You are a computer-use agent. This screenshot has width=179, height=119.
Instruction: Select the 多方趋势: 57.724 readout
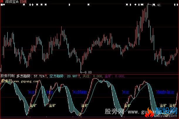pos(31,76)
